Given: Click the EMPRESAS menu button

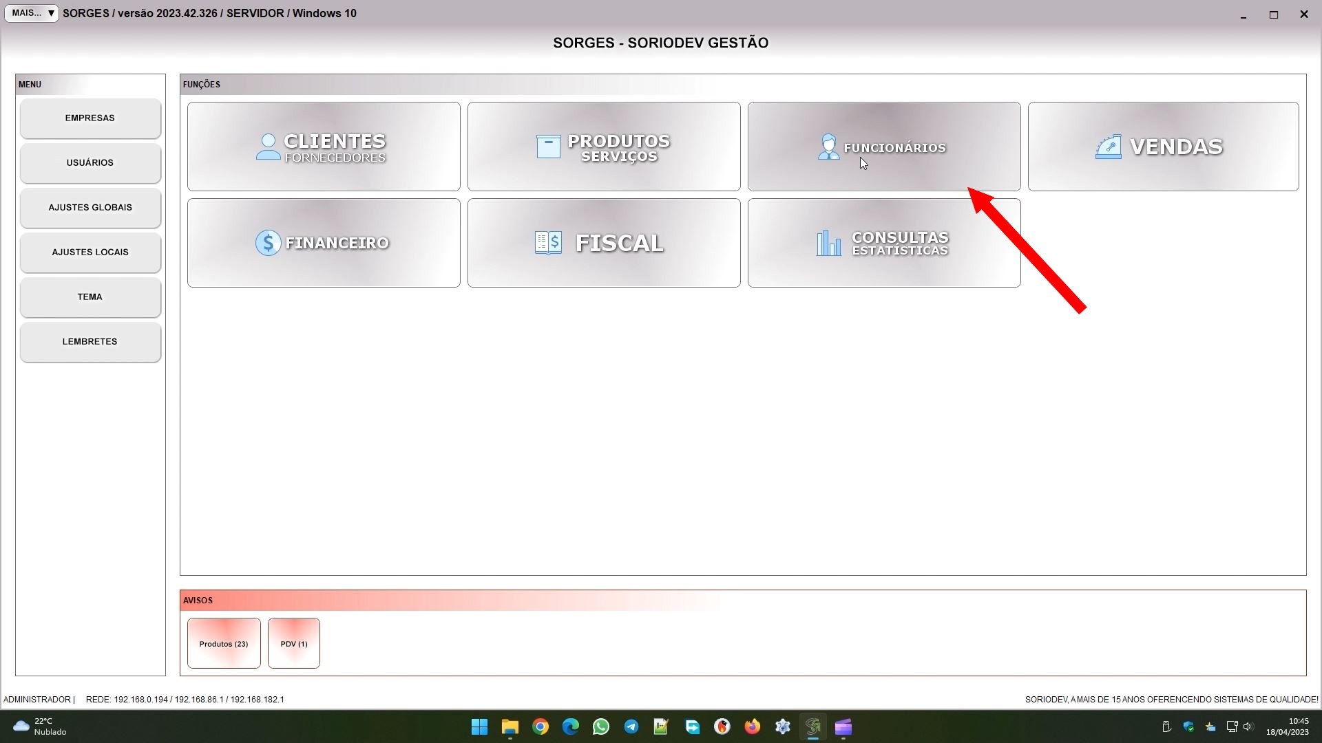Looking at the screenshot, I should click(90, 118).
